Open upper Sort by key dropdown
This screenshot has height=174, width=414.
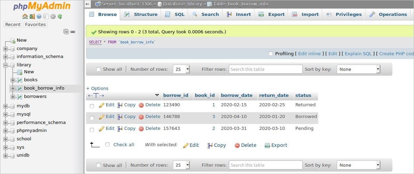click(358, 69)
